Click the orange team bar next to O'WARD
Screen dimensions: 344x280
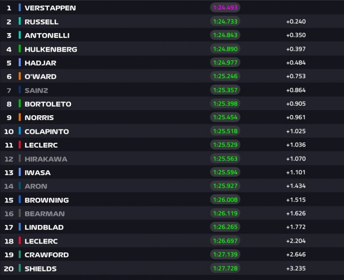(x=20, y=76)
